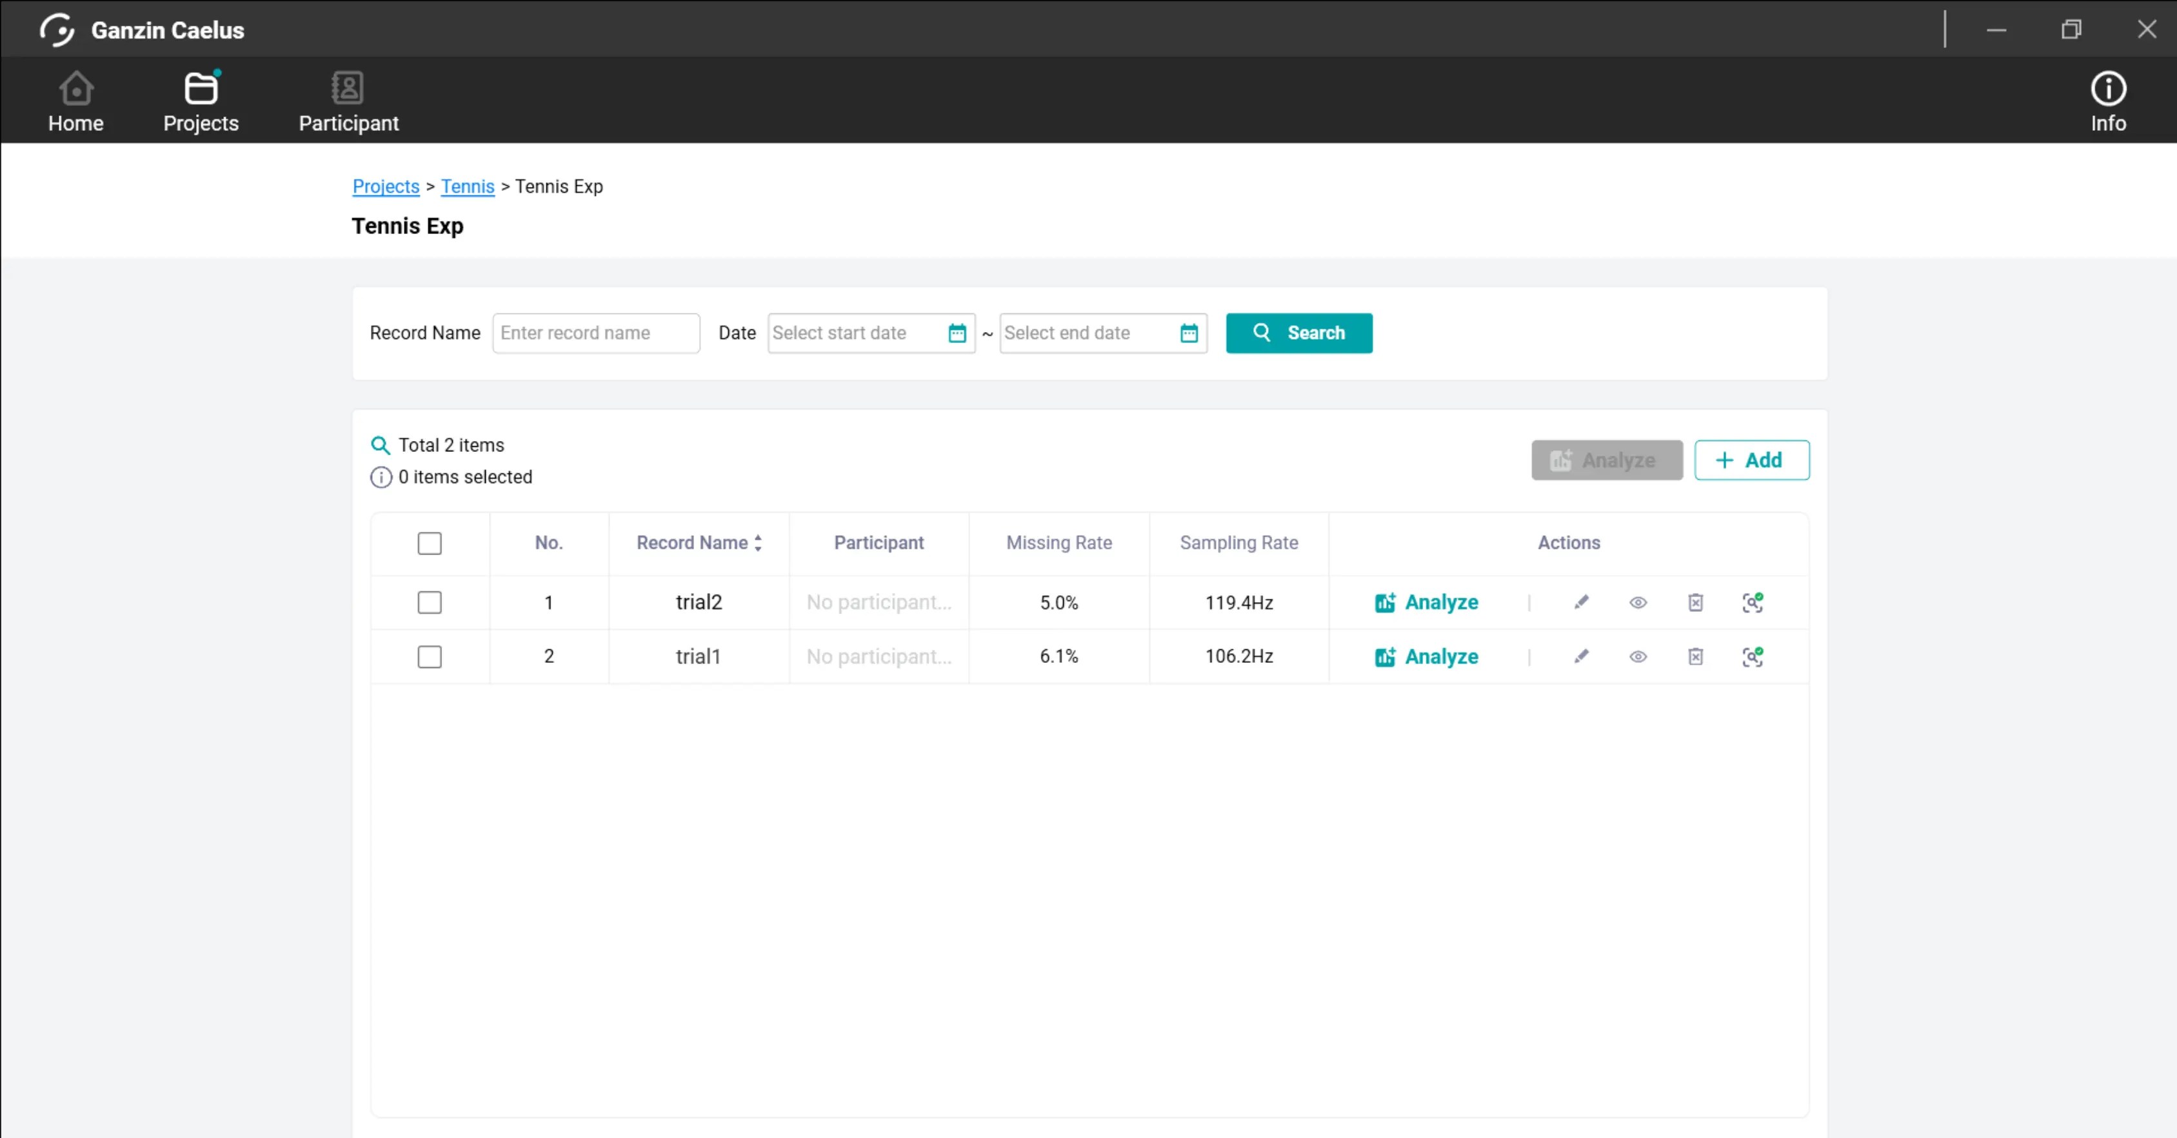
Task: Click the Sampling Rate column header
Action: coord(1239,544)
